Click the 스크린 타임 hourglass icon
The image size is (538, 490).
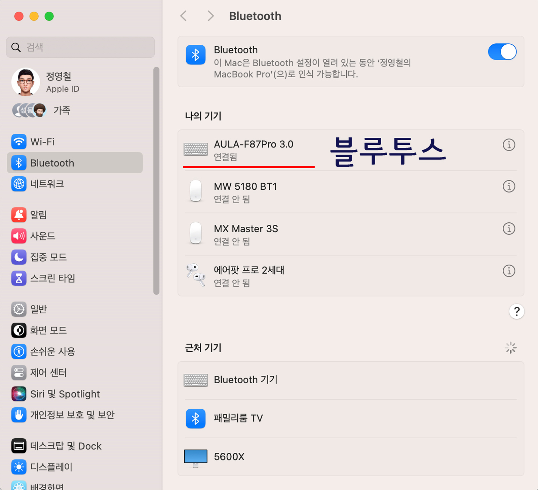(x=19, y=278)
